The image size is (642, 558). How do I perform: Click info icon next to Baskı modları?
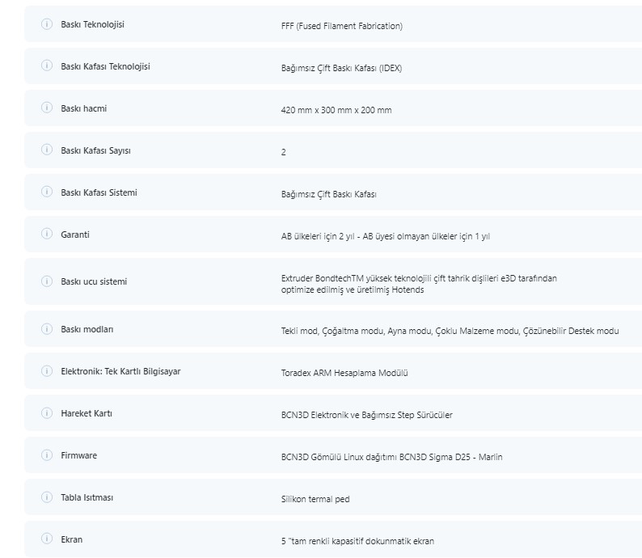pyautogui.click(x=46, y=329)
